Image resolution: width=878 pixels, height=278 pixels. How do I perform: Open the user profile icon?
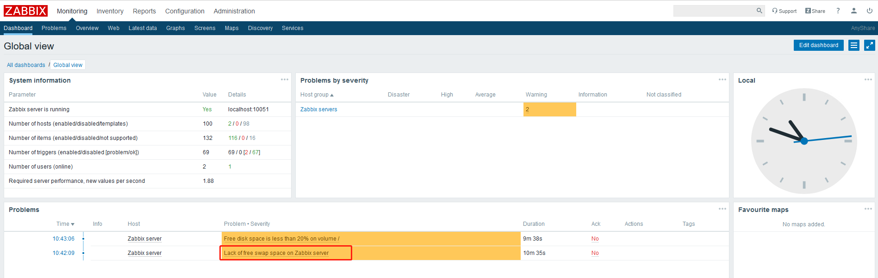tap(854, 11)
